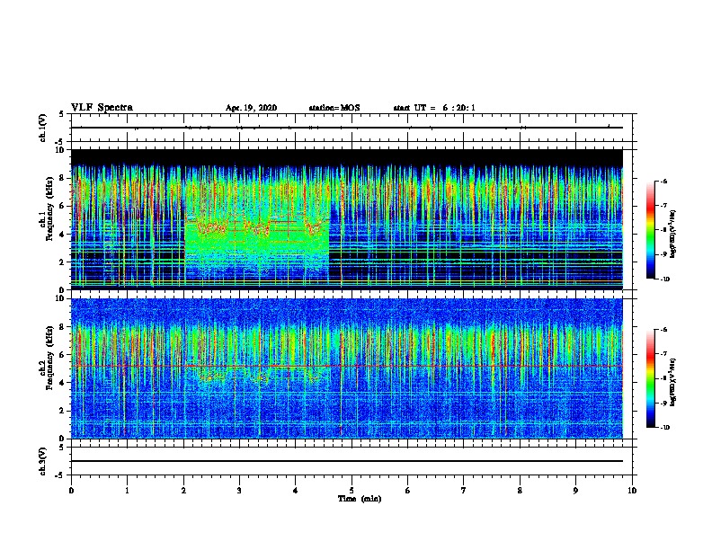The height and width of the screenshot is (550, 712).
Task: Click the "-10" value on ch.2 colorbar
Action: click(664, 428)
